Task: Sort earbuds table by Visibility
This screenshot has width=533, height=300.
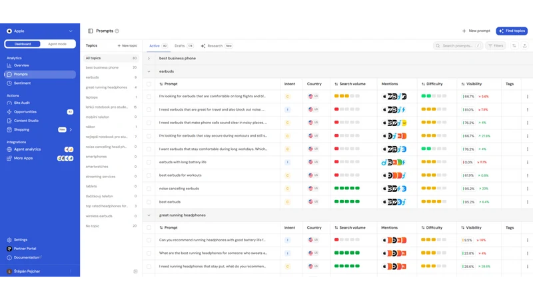Action: 471,84
